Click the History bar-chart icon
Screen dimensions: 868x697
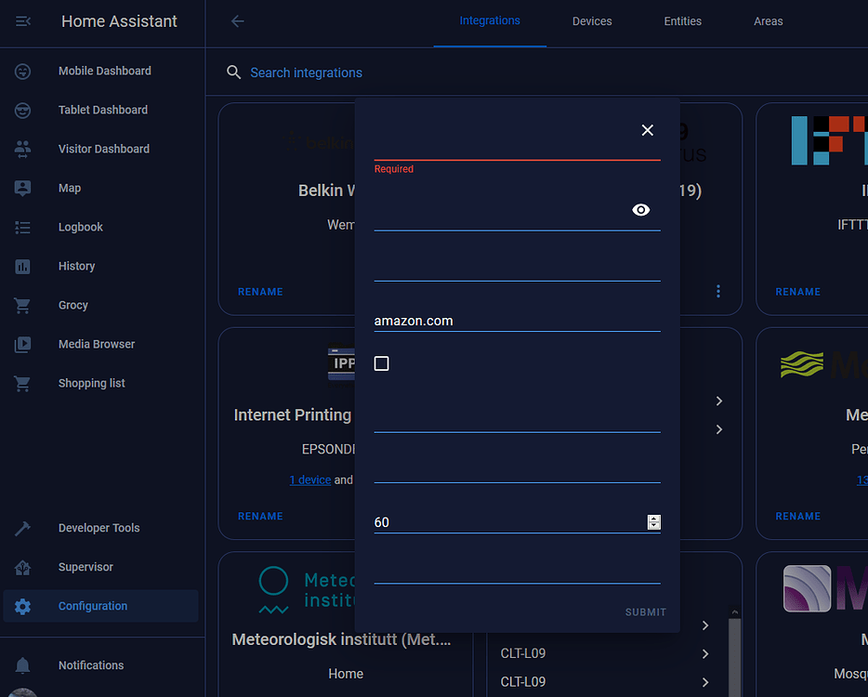pyautogui.click(x=21, y=266)
